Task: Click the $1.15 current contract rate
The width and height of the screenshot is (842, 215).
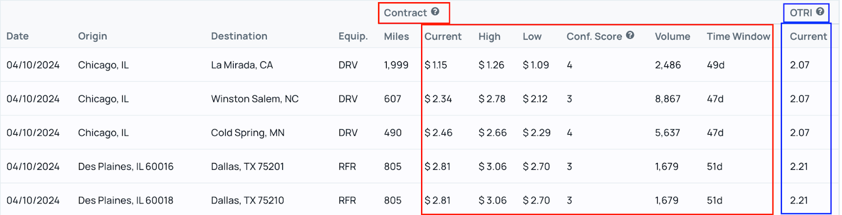Action: (436, 65)
